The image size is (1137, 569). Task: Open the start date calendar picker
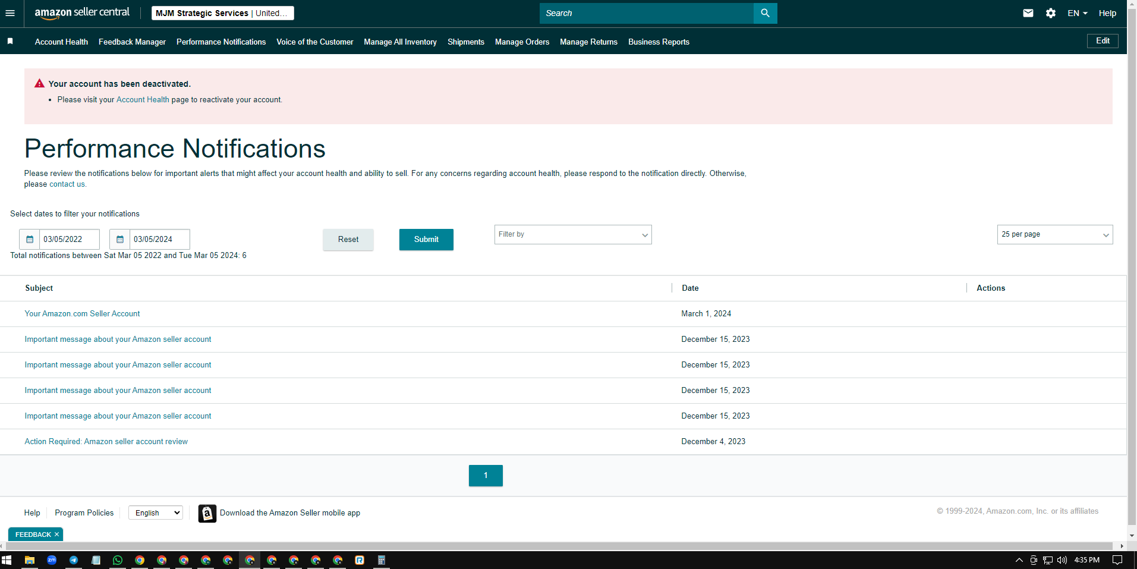pos(30,239)
